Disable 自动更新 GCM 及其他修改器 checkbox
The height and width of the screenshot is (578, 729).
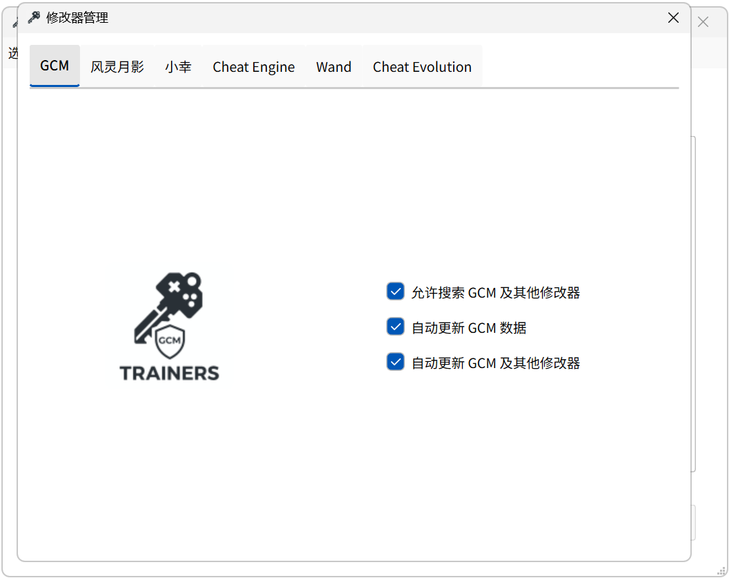point(396,362)
